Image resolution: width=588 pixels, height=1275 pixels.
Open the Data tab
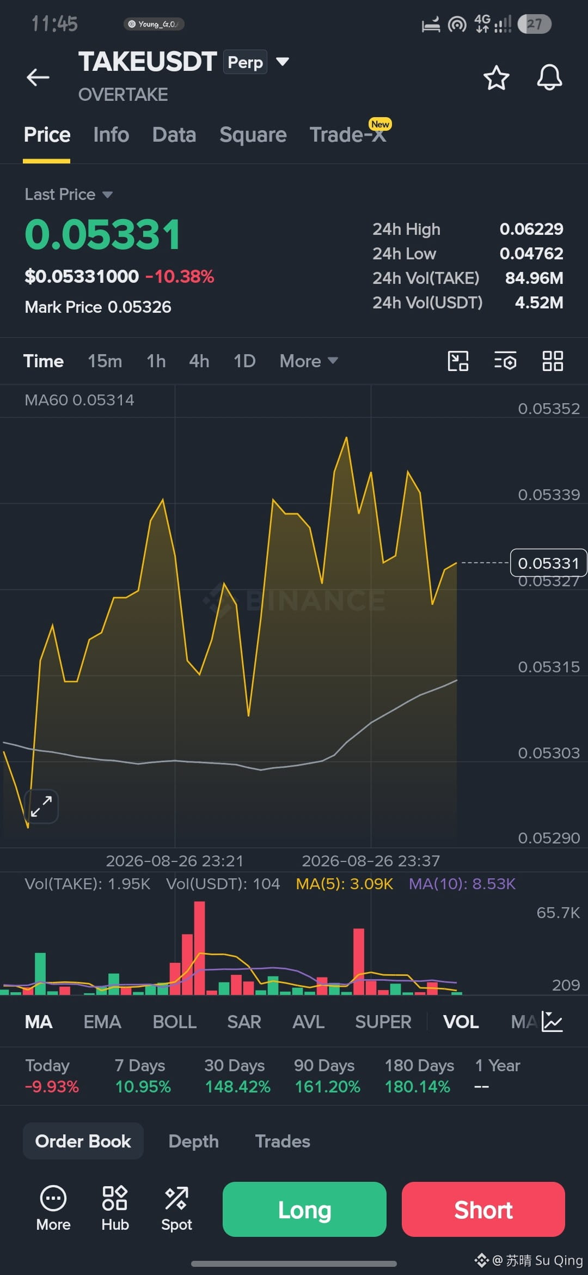174,135
